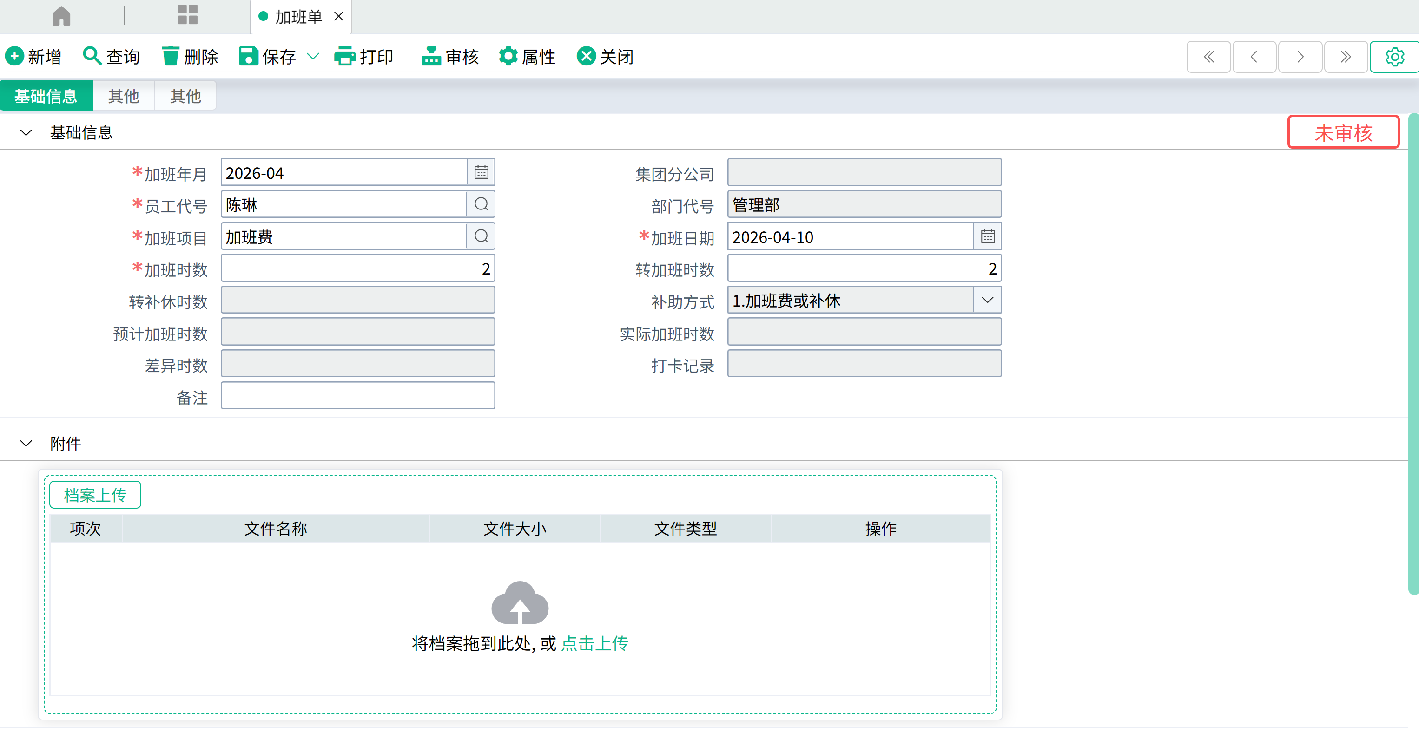Click 审核 approve icon

[431, 56]
